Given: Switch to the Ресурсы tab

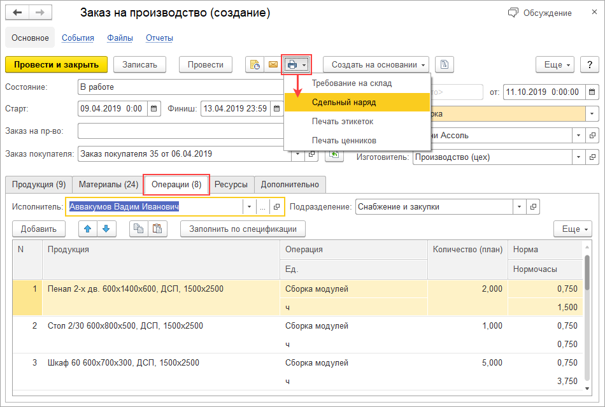Looking at the screenshot, I should click(x=231, y=185).
